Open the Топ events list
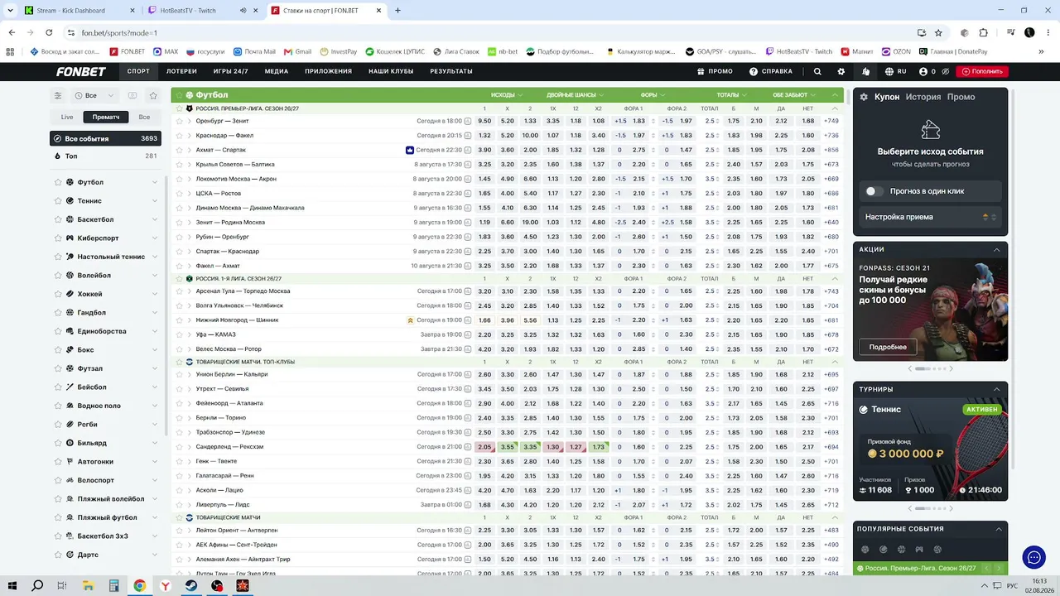1060x596 pixels. (x=105, y=156)
